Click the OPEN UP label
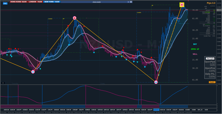This screenshot has width=222, height=114. coord(195,49)
